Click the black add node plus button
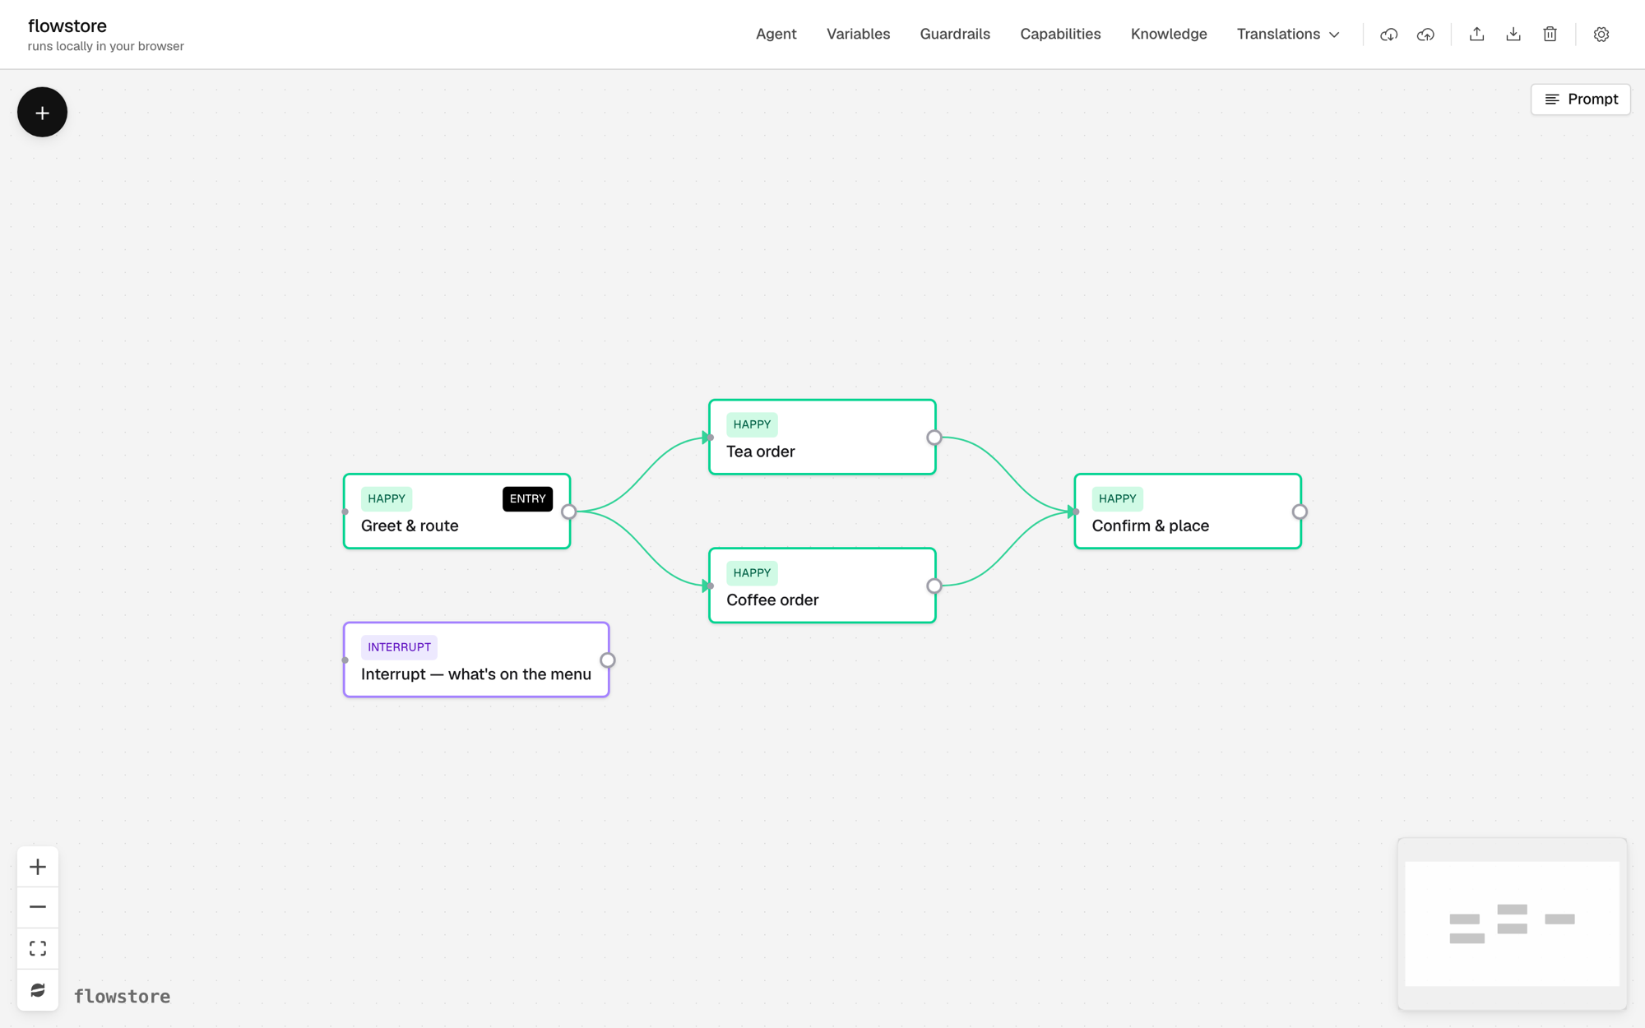Image resolution: width=1645 pixels, height=1028 pixels. pos(42,112)
